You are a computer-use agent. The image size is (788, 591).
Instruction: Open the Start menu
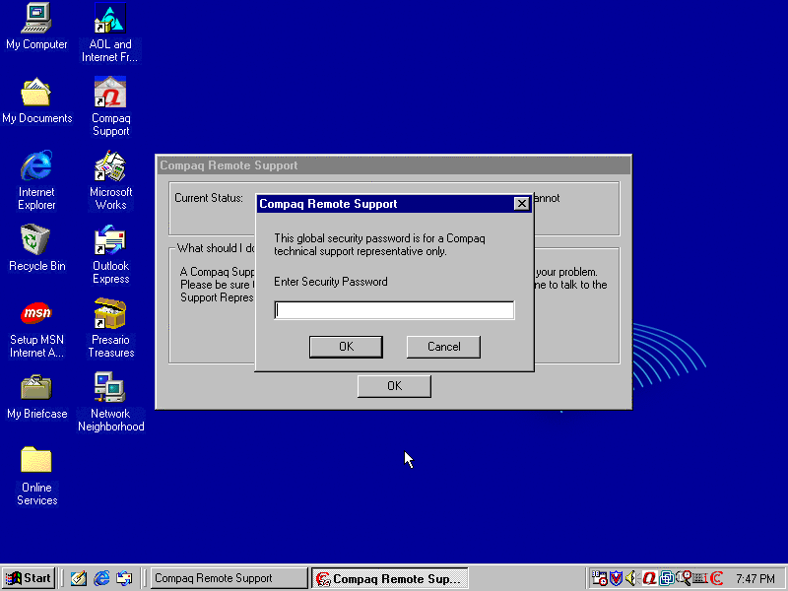[29, 578]
